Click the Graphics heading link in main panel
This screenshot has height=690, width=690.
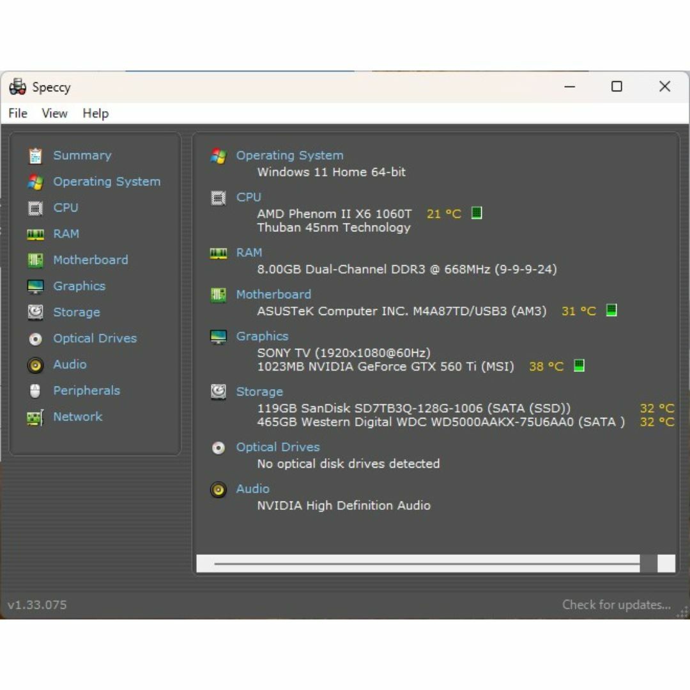pyautogui.click(x=263, y=336)
